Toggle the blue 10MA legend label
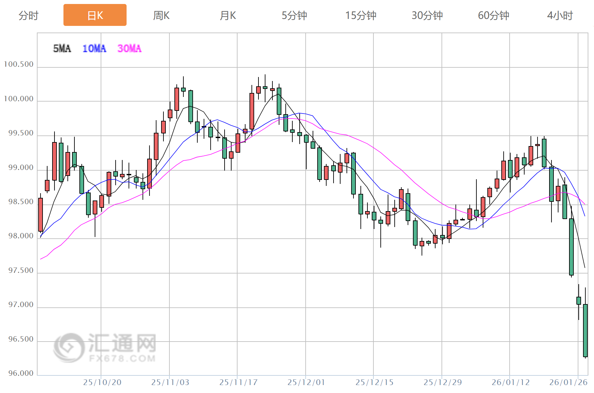 coord(94,49)
